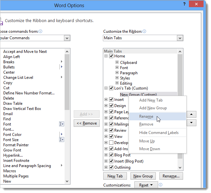Uncheck the Lori's Tab (Custom) checkbox
This screenshot has height=193, width=211.
(x=111, y=88)
